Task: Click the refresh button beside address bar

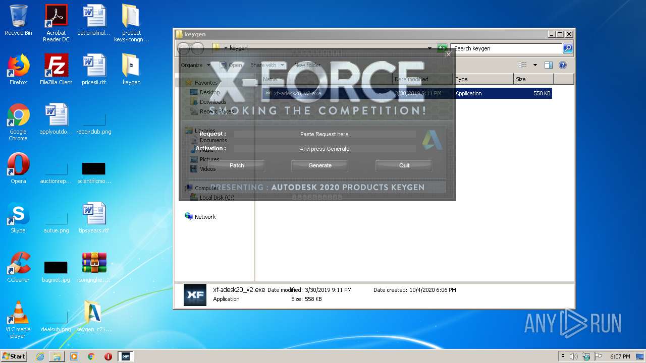Action: (x=442, y=48)
